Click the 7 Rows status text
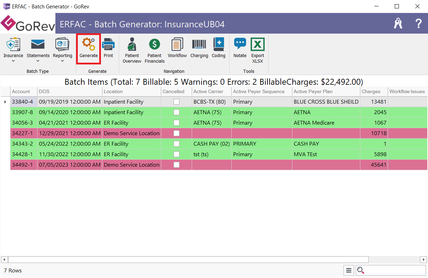428x278 pixels. [x=13, y=271]
